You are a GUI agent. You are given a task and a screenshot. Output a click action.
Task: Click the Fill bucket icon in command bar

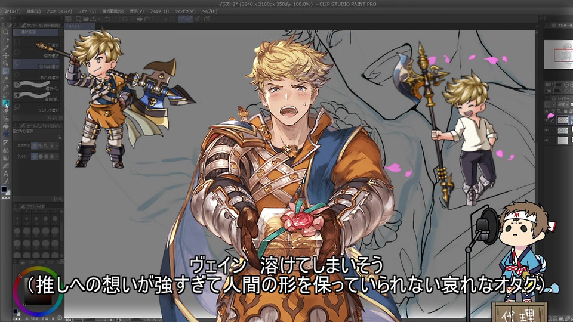[x=139, y=19]
